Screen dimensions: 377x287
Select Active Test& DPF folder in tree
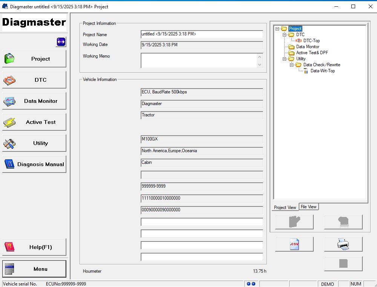tap(312, 53)
